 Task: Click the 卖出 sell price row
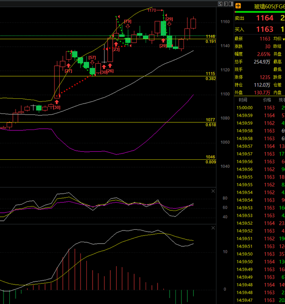coord(259,18)
